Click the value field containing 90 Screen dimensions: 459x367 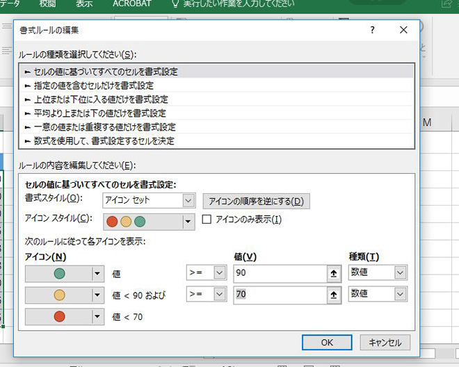click(x=280, y=273)
